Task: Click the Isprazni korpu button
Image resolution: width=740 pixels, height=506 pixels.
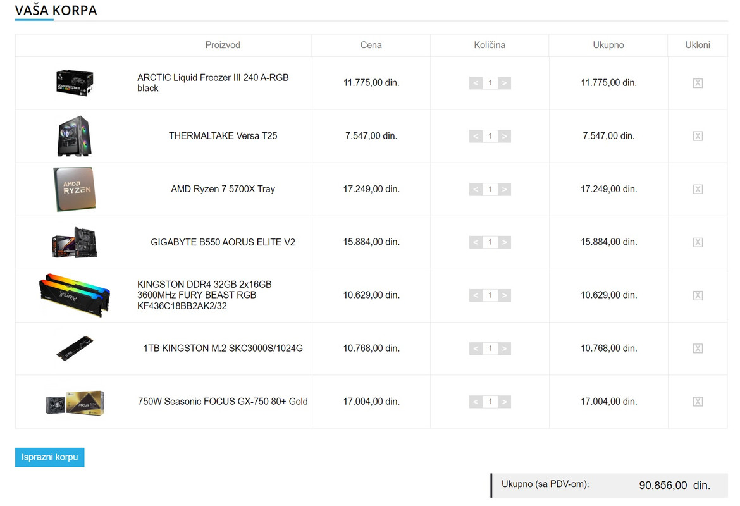Action: coord(49,457)
